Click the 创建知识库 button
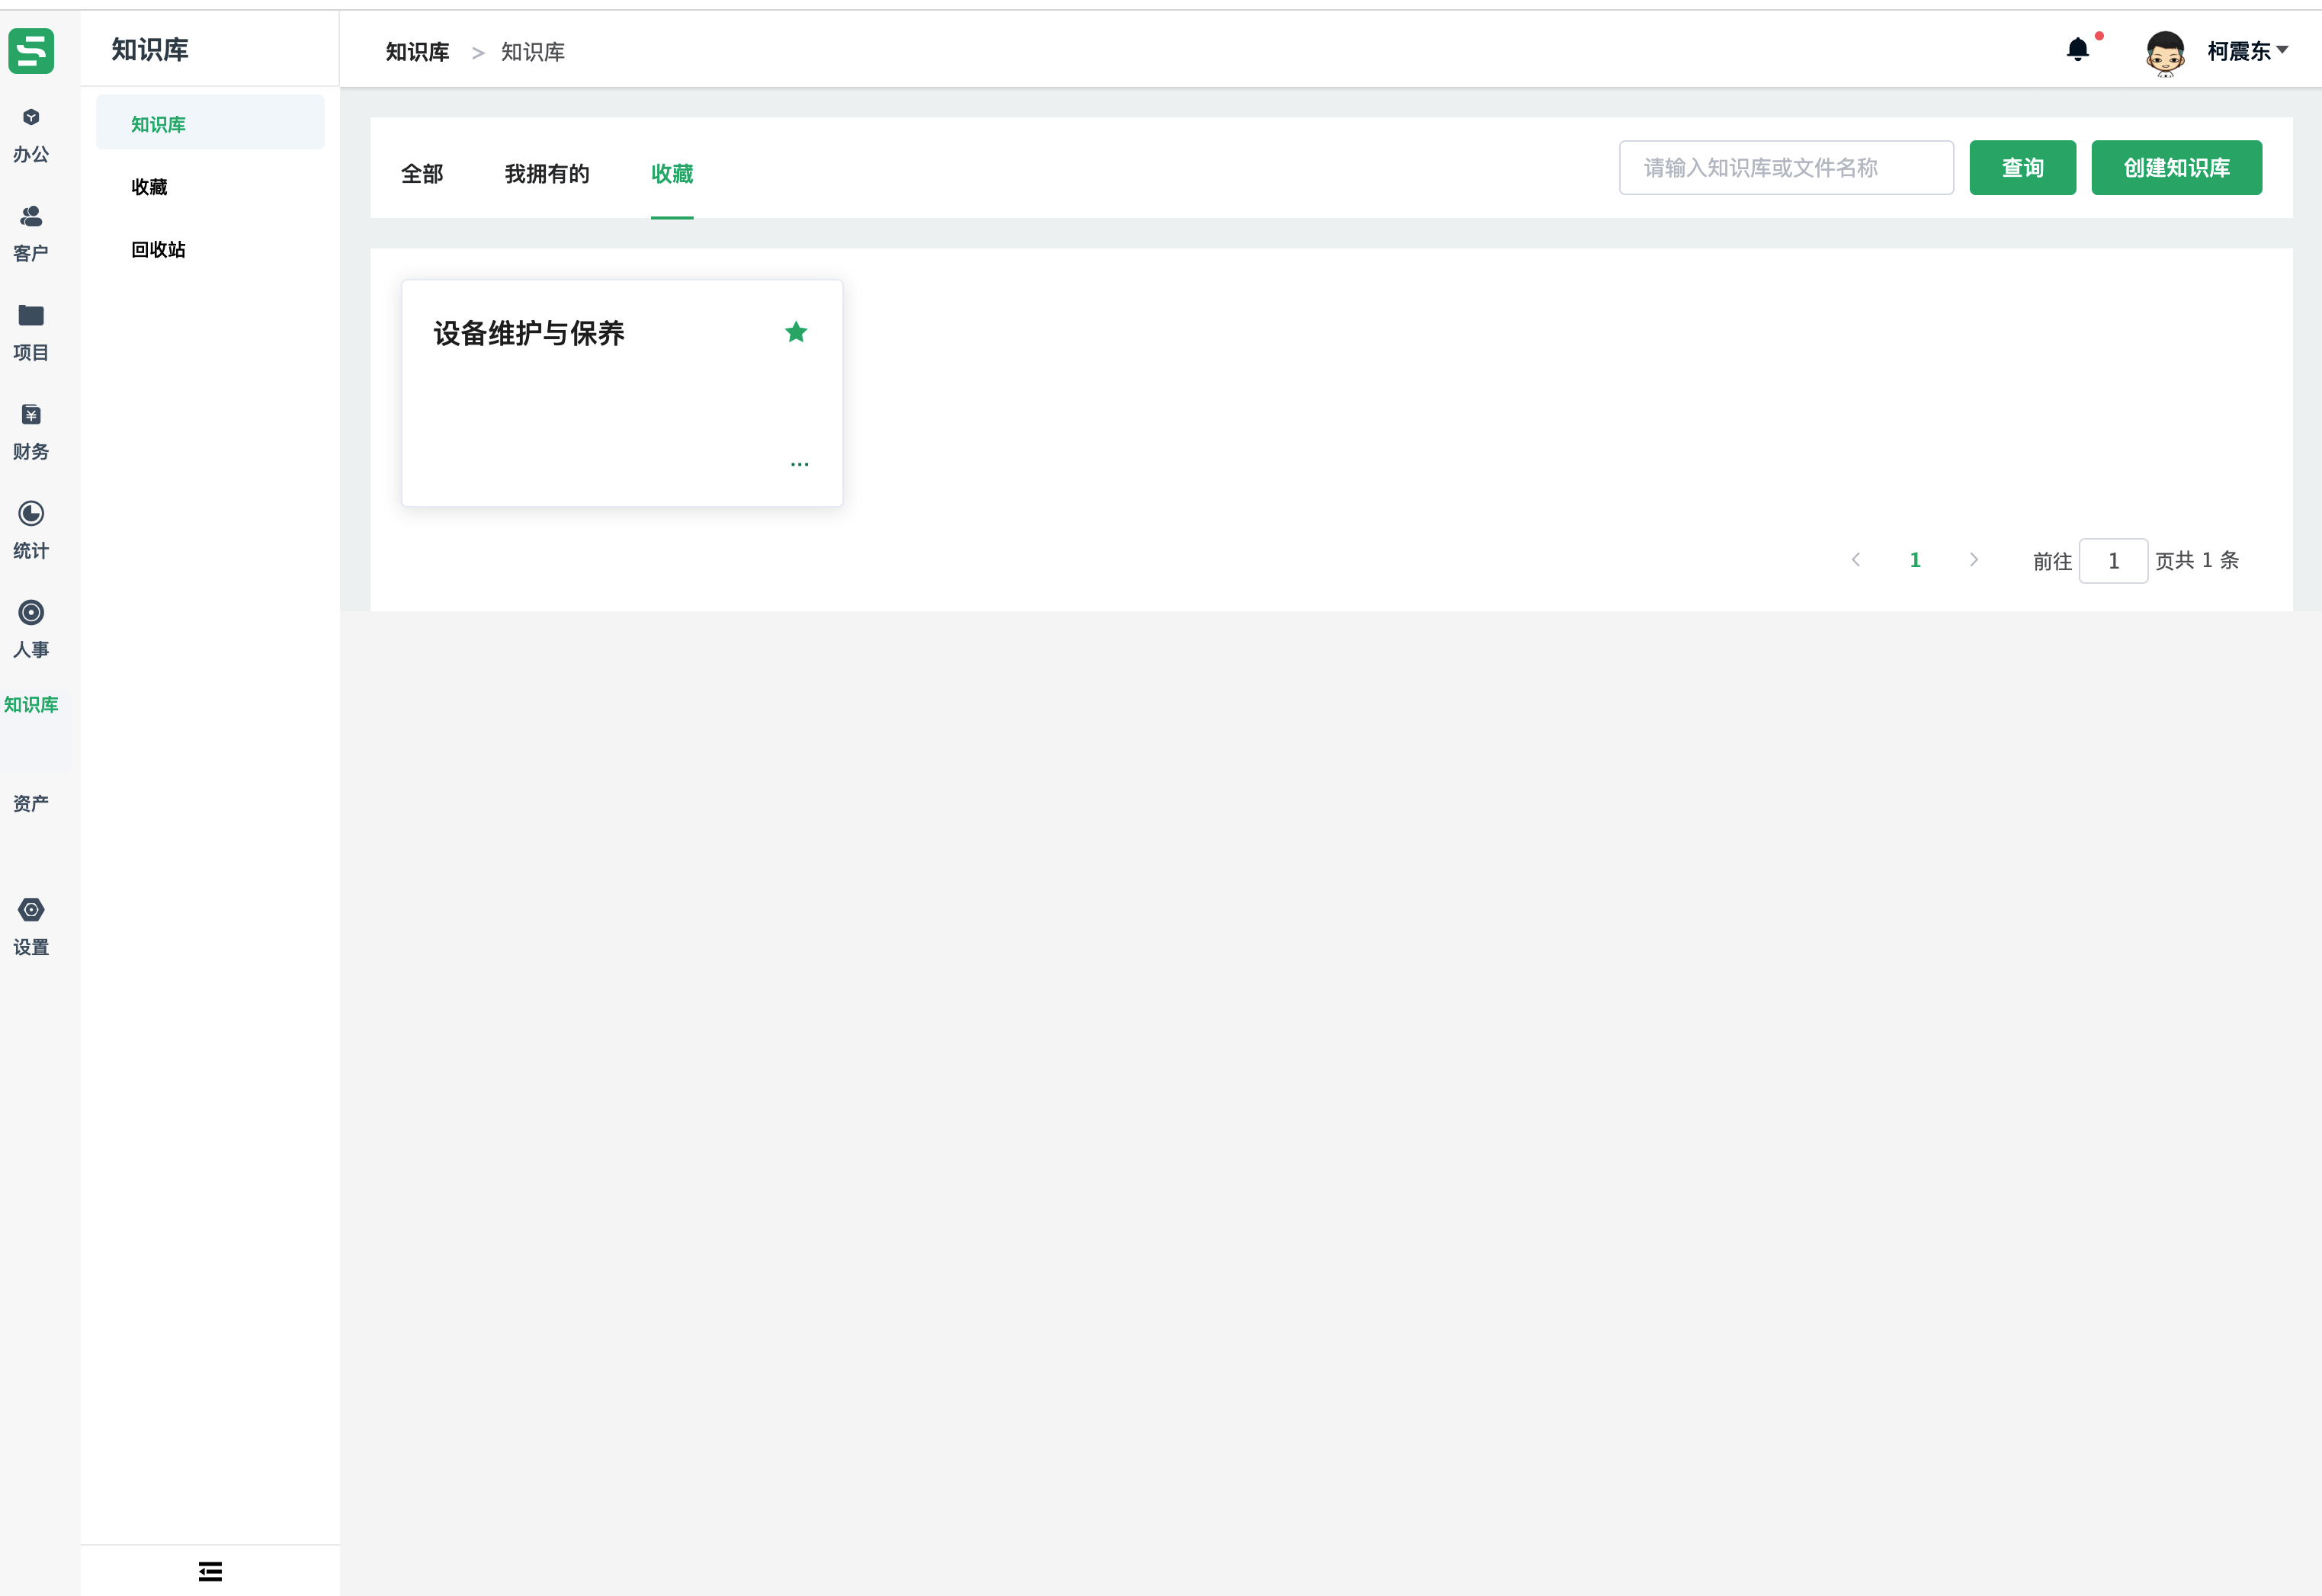 click(2177, 168)
